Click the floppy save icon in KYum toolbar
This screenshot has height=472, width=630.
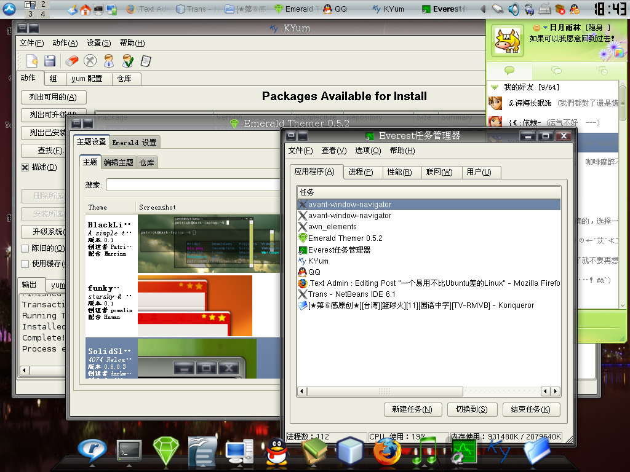click(x=50, y=61)
